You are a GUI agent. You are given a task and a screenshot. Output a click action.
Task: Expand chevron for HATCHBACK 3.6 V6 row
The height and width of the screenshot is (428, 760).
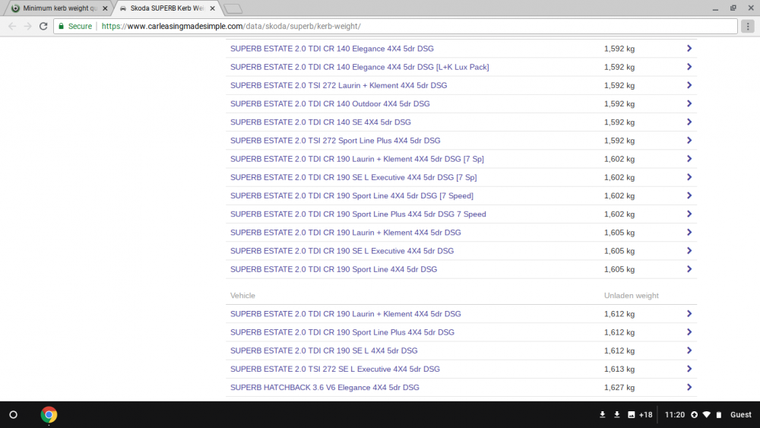coord(689,387)
